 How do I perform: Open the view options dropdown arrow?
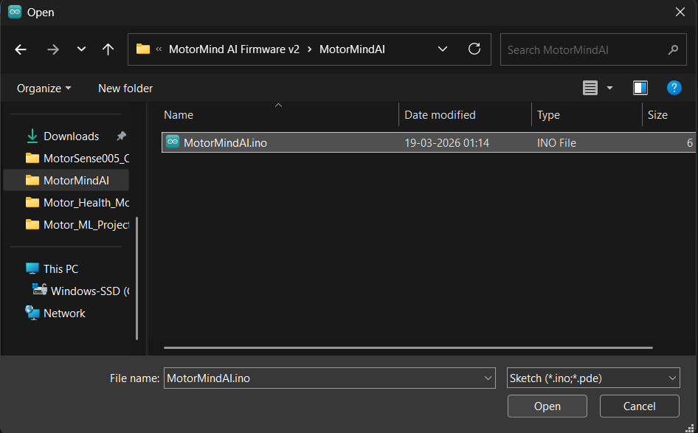tap(609, 88)
